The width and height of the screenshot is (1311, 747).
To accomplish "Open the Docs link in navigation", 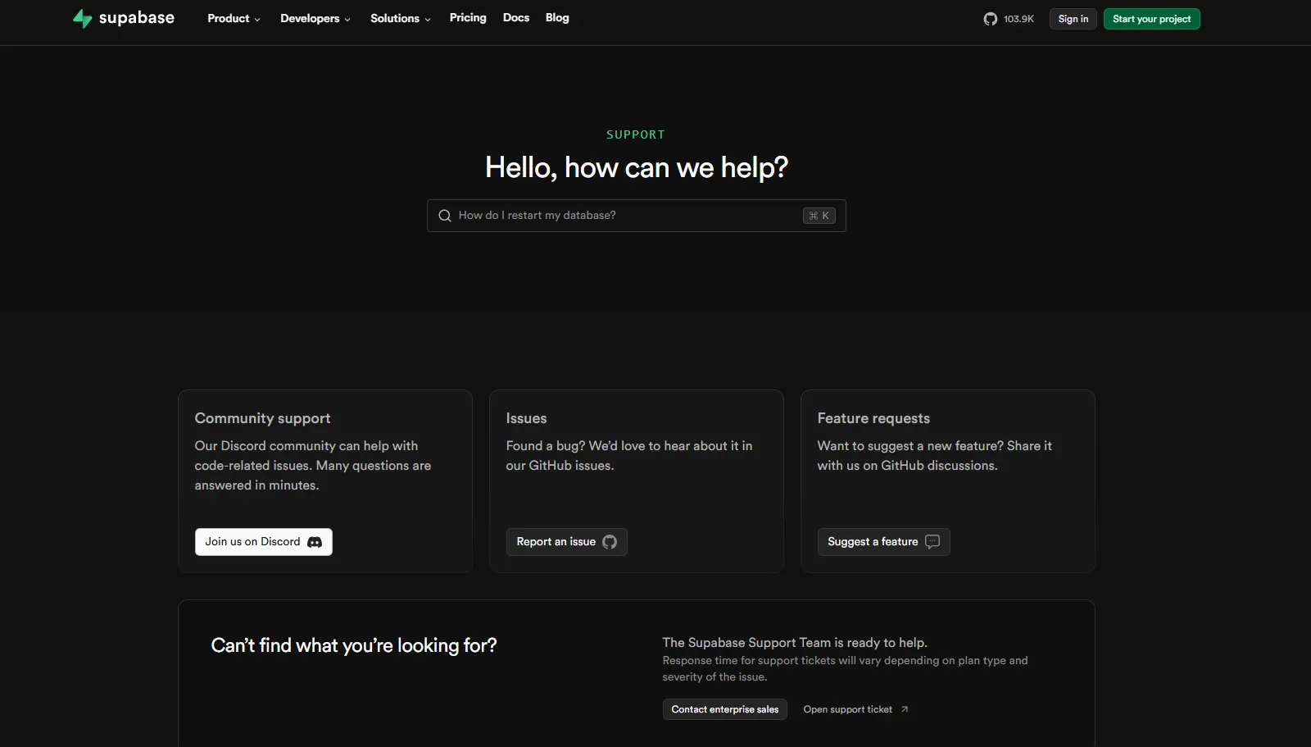I will (x=516, y=18).
